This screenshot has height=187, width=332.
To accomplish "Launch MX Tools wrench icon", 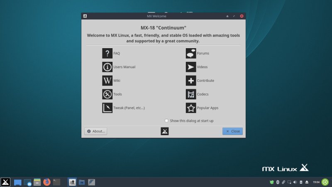I will coord(107,94).
